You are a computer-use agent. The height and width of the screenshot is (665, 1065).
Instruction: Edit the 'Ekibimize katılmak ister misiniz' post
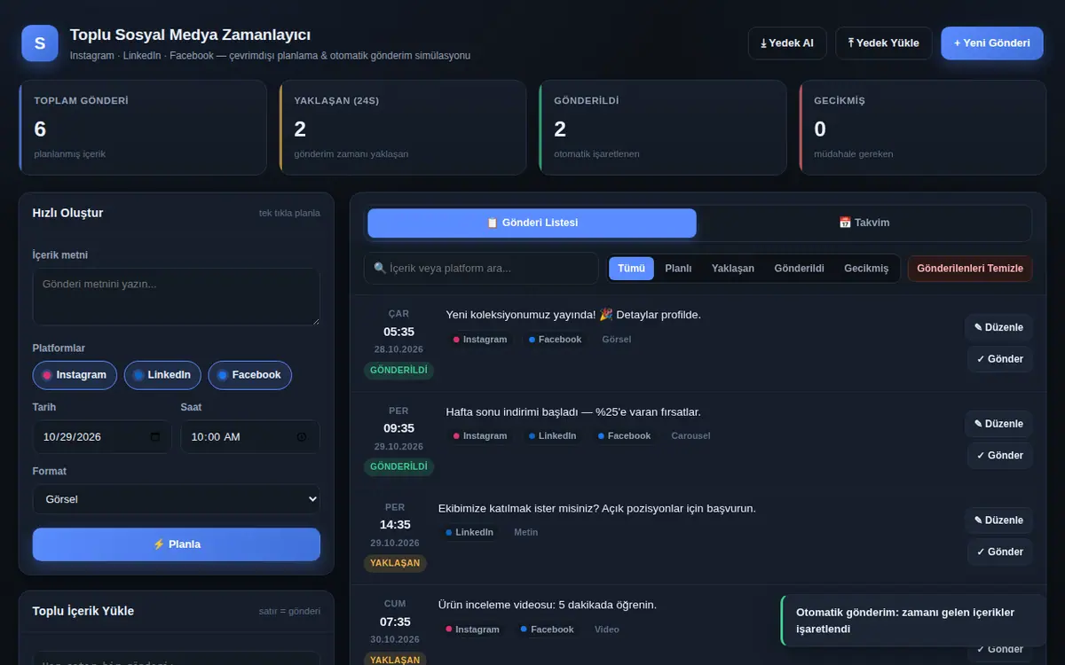(999, 520)
